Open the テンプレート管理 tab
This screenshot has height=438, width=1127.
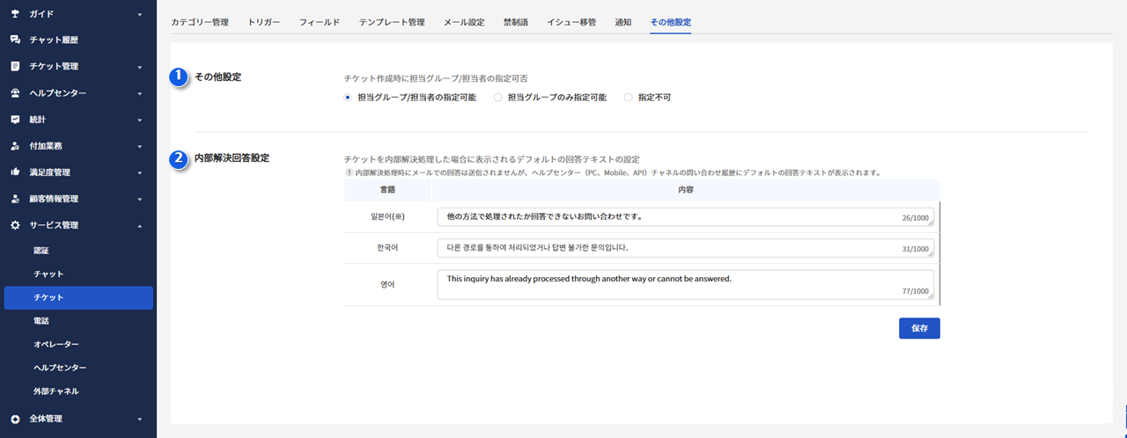(392, 21)
